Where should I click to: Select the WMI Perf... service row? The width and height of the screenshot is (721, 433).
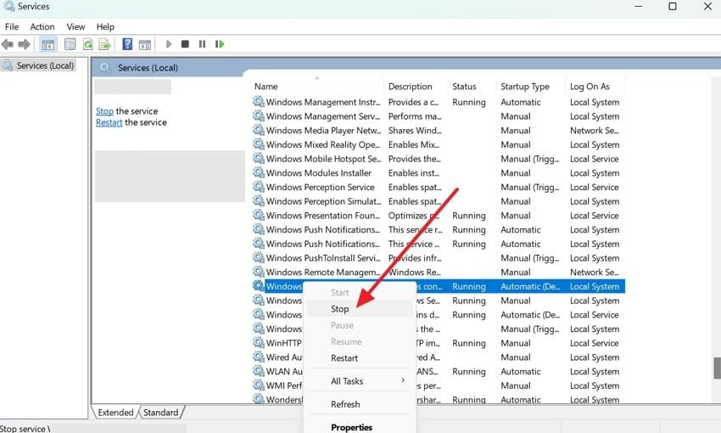coord(439,385)
